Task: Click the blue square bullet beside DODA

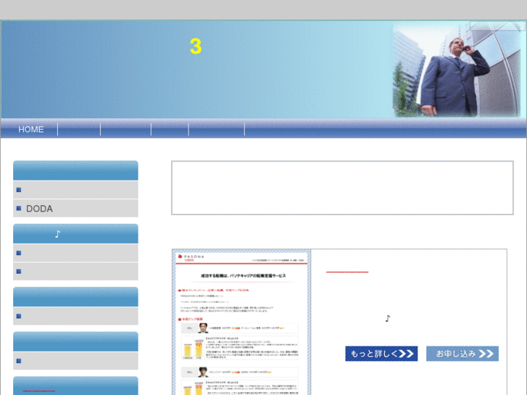Action: click(x=19, y=209)
